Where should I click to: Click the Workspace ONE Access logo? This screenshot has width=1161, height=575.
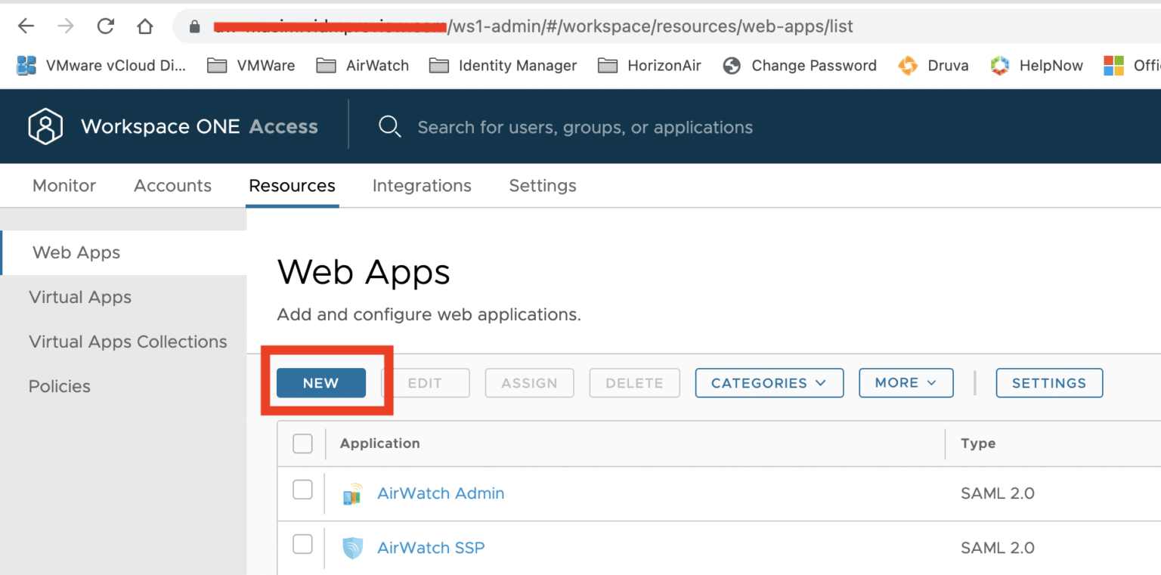click(x=45, y=126)
